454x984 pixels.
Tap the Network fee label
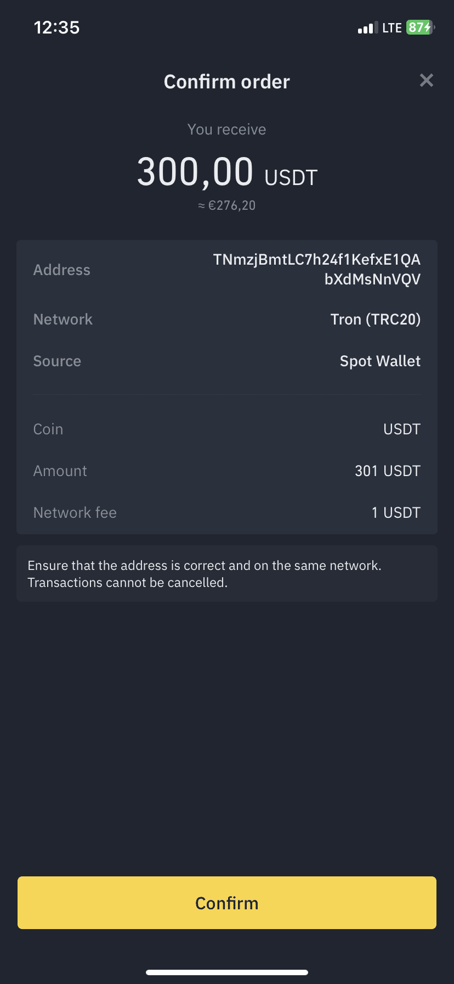coord(75,513)
